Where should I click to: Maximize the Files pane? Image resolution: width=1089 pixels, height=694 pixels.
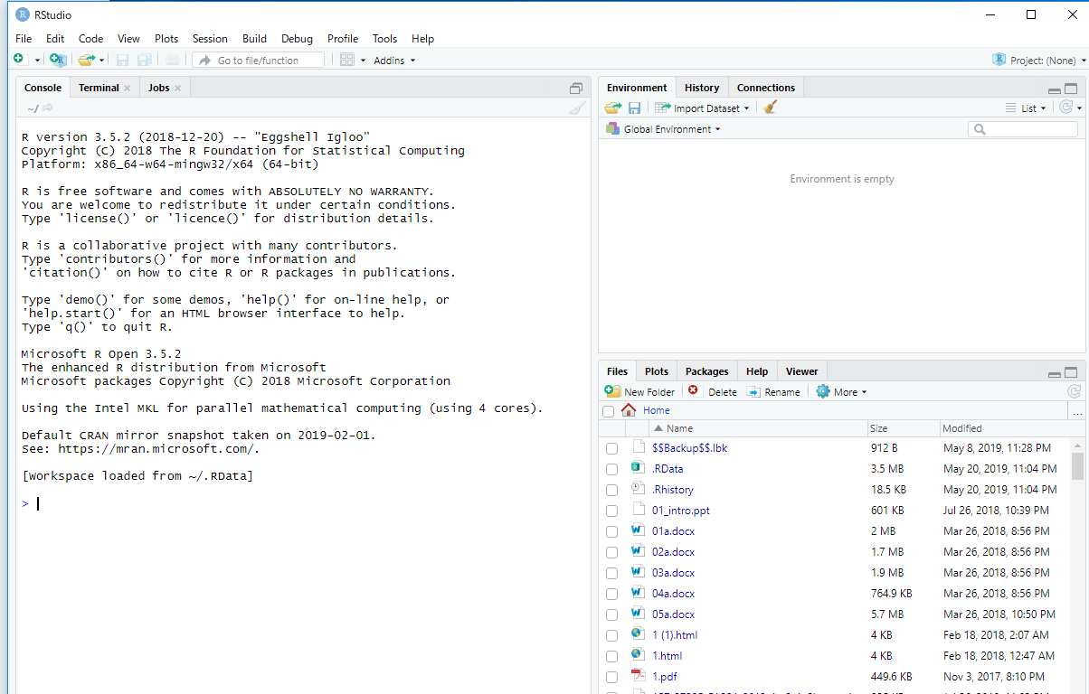[1071, 372]
